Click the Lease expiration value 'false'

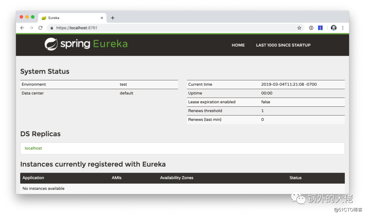[x=265, y=102]
